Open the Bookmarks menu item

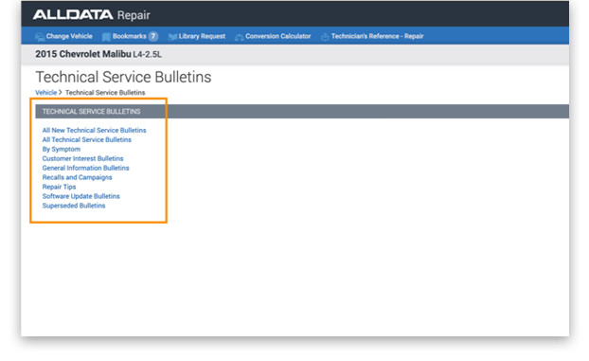[129, 36]
